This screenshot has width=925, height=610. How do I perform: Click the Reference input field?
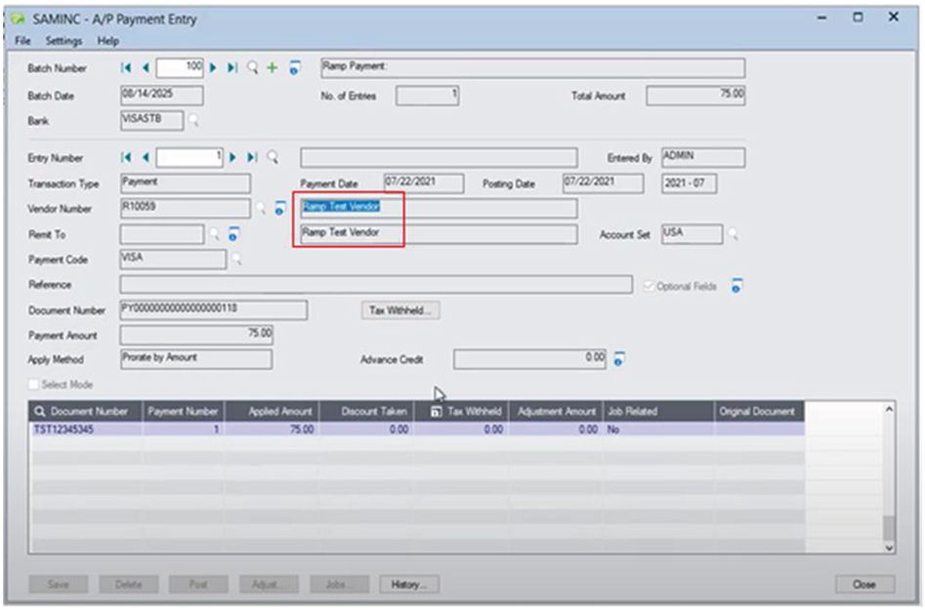[376, 285]
